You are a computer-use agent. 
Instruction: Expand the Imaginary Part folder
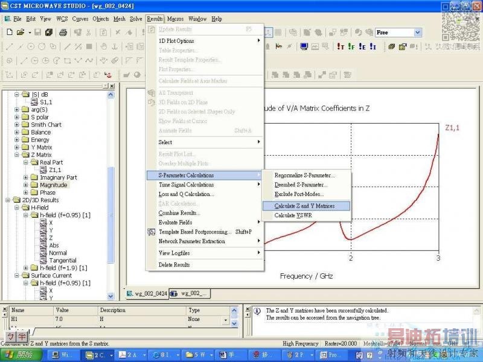point(26,177)
